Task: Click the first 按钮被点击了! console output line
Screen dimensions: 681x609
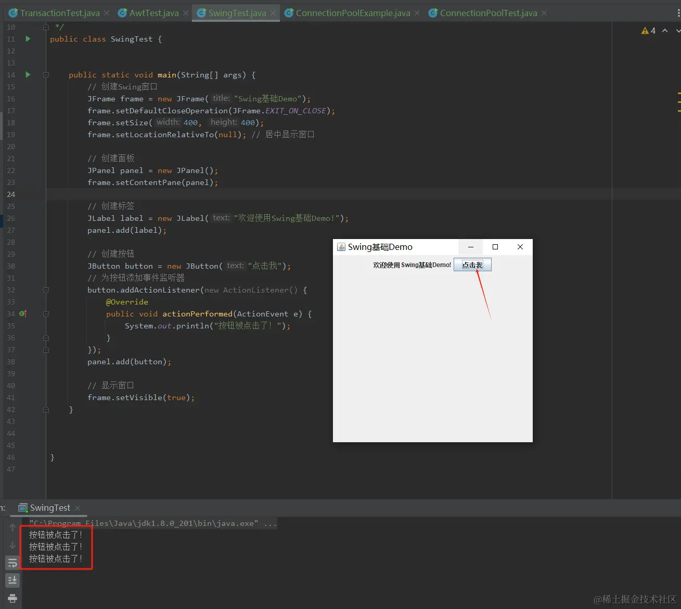Action: (x=56, y=535)
